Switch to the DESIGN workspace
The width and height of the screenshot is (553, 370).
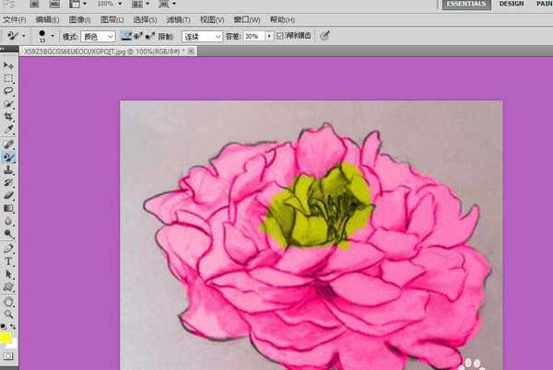pyautogui.click(x=512, y=5)
